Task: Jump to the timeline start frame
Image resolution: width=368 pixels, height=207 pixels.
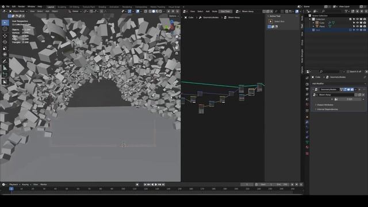Action: tap(145, 185)
